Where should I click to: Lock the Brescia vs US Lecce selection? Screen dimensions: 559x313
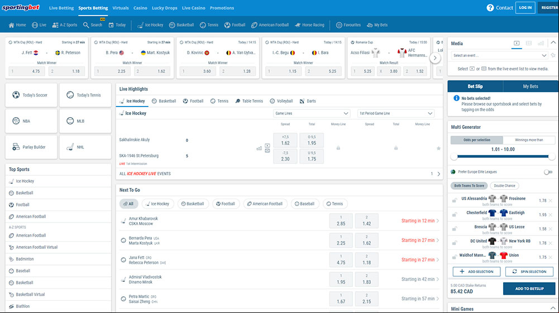(x=455, y=229)
